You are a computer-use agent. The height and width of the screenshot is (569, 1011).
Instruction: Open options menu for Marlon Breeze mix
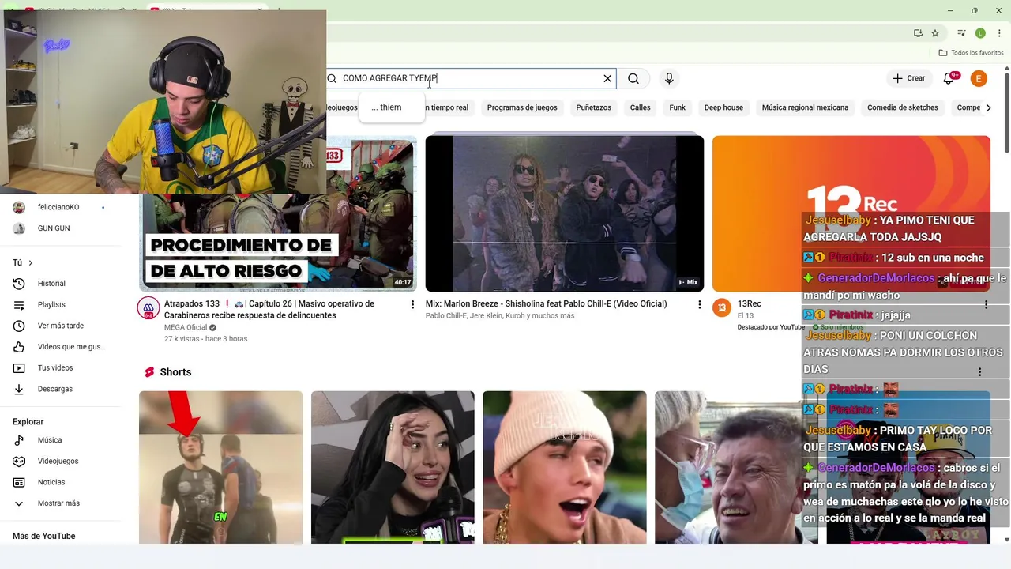(699, 304)
